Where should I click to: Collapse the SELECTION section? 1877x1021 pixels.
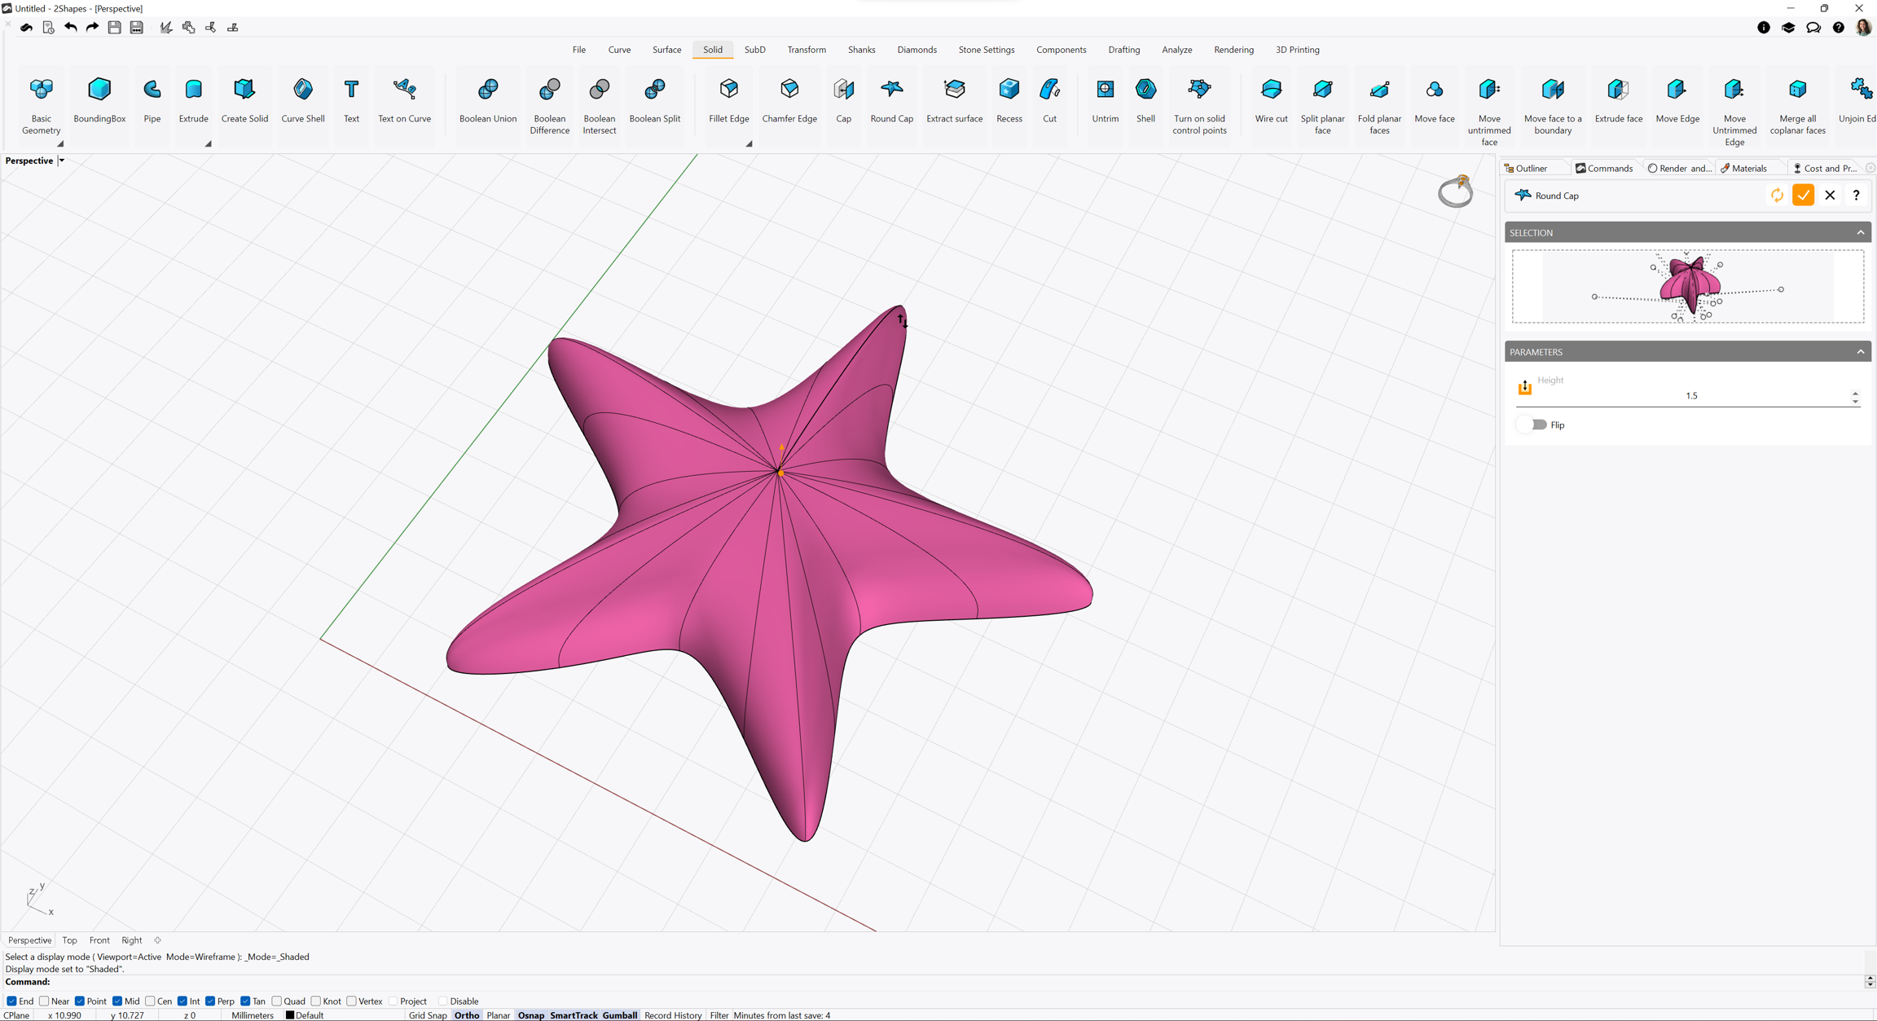pyautogui.click(x=1860, y=233)
